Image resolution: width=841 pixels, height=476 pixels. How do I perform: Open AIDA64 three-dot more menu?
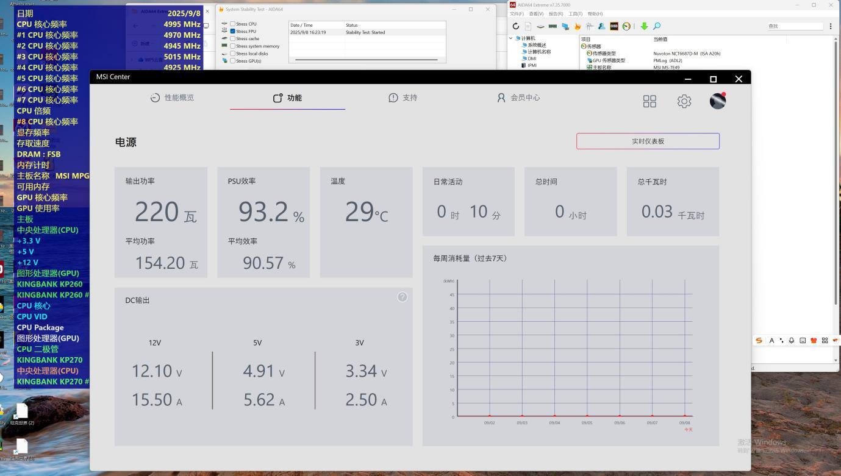831,26
